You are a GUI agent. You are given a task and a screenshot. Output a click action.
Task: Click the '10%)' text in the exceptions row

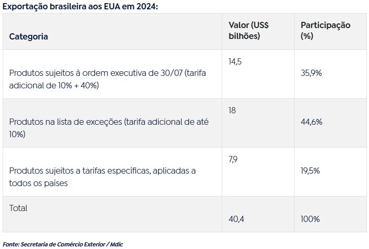pyautogui.click(x=17, y=134)
